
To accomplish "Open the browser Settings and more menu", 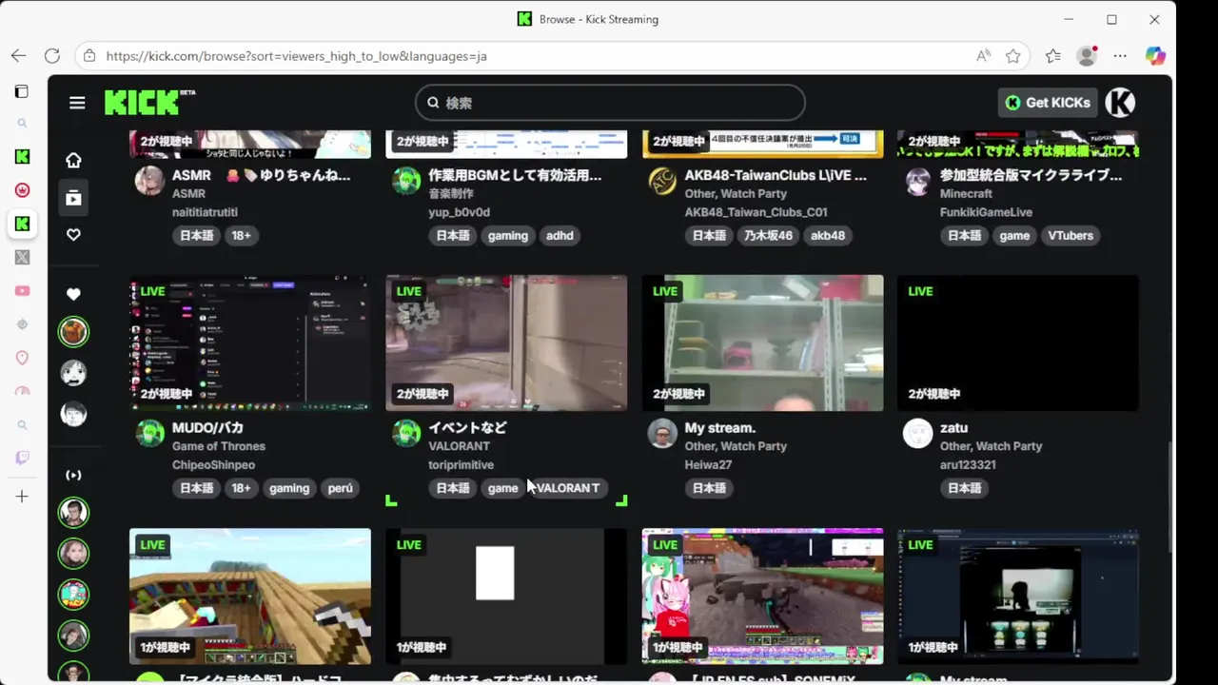I will [1120, 56].
